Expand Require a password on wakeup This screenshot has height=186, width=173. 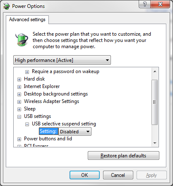click(27, 72)
